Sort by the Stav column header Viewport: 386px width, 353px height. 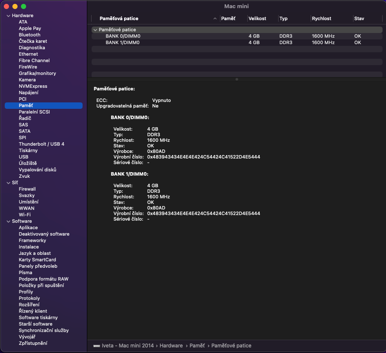pyautogui.click(x=359, y=18)
